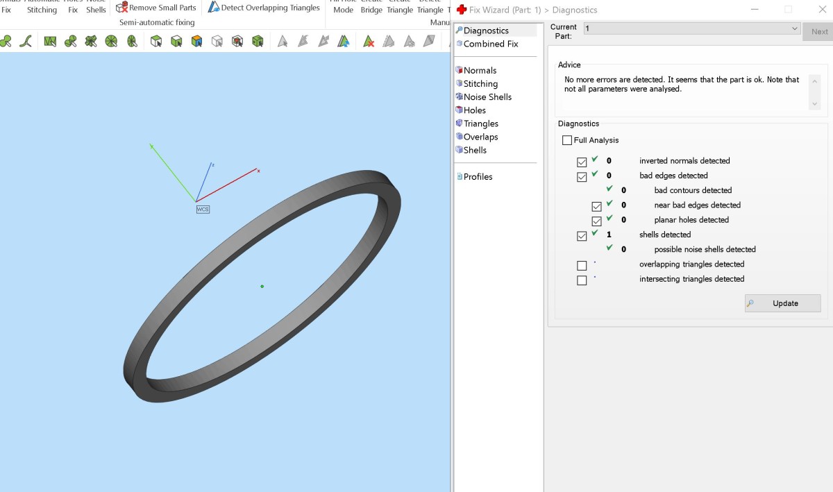Tick intersecting triangles detected checkbox
833x492 pixels.
point(582,280)
